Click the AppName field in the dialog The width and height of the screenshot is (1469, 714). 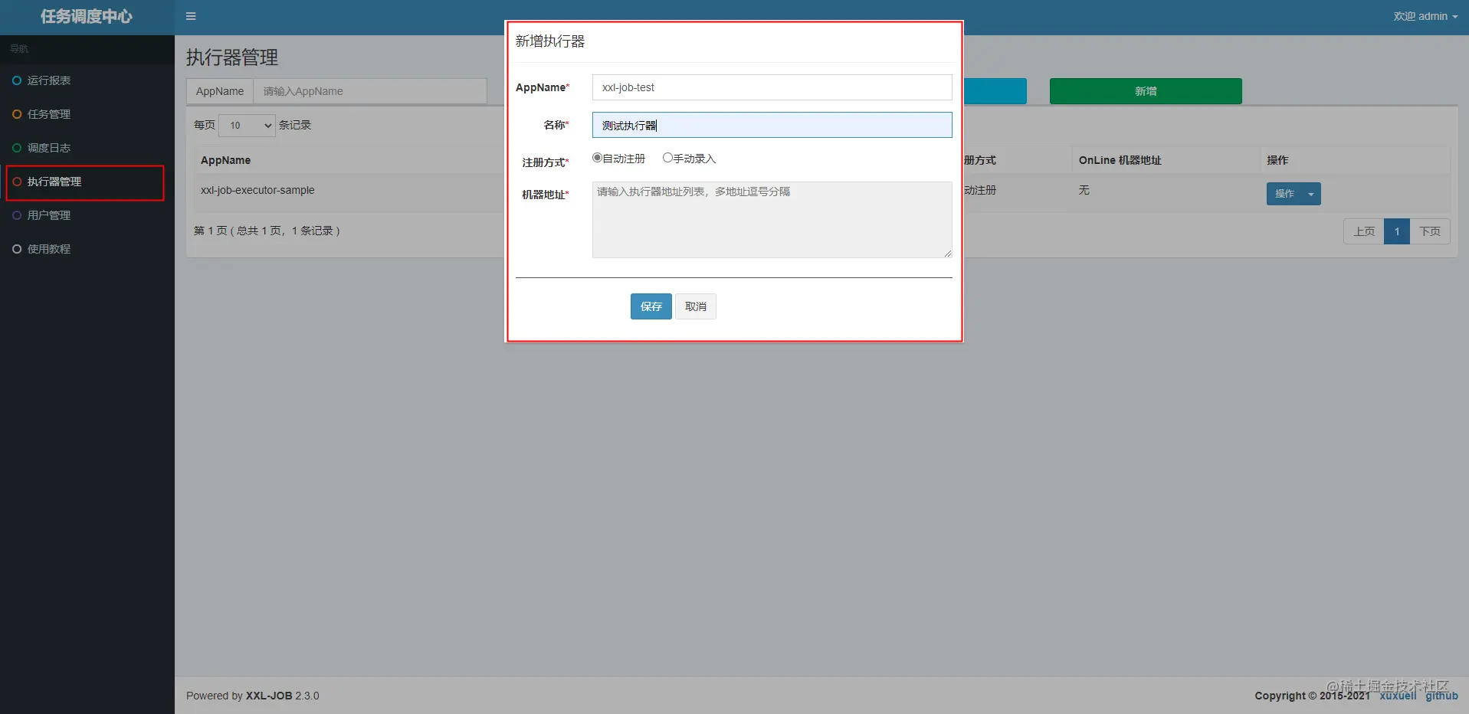pos(772,87)
